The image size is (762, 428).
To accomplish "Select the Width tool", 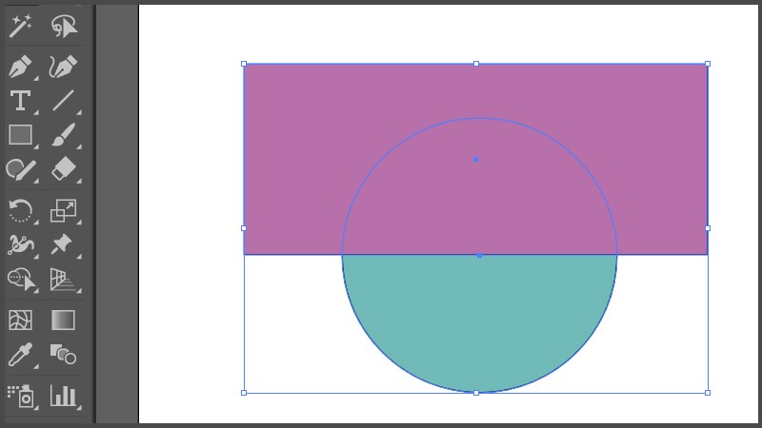I will click(x=20, y=244).
